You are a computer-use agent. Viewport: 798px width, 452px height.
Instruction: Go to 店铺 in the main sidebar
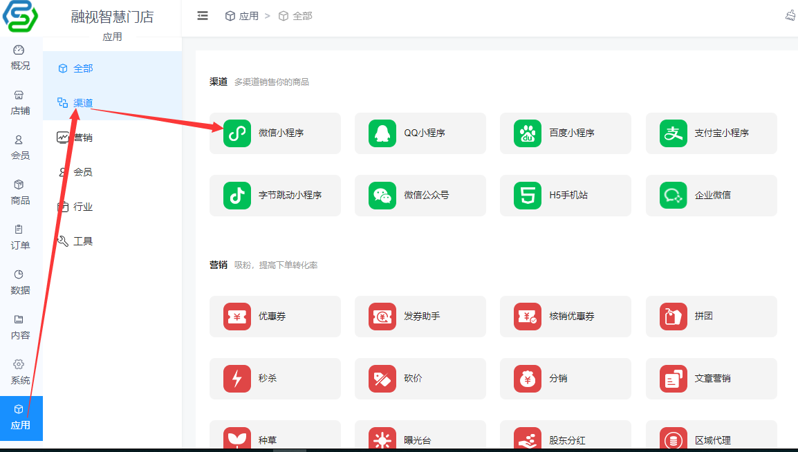pyautogui.click(x=20, y=103)
